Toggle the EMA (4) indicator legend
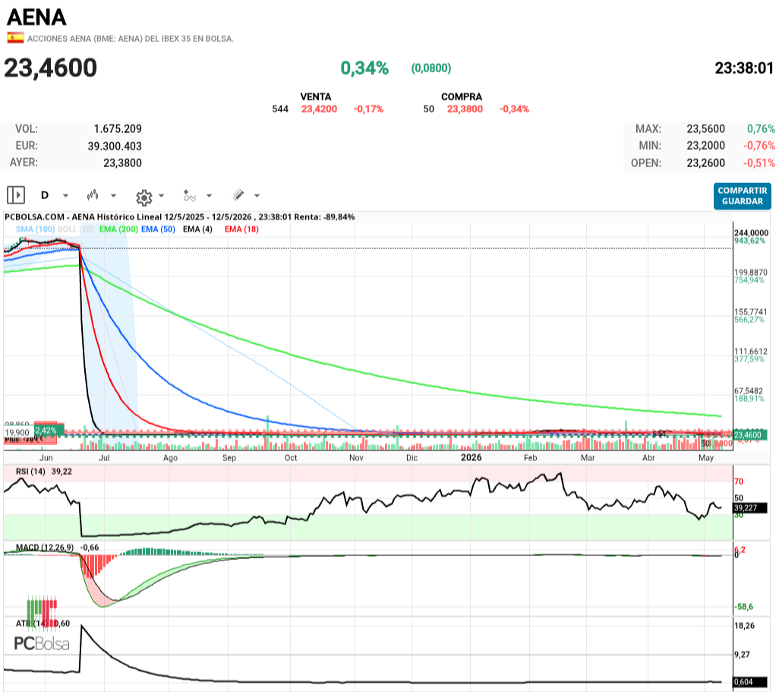The image size is (779, 692). [x=197, y=229]
